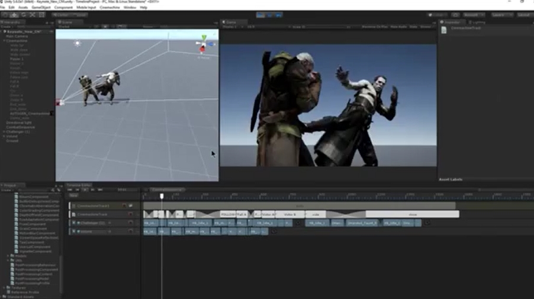Select the Scale tool in the toolbar

33,15
